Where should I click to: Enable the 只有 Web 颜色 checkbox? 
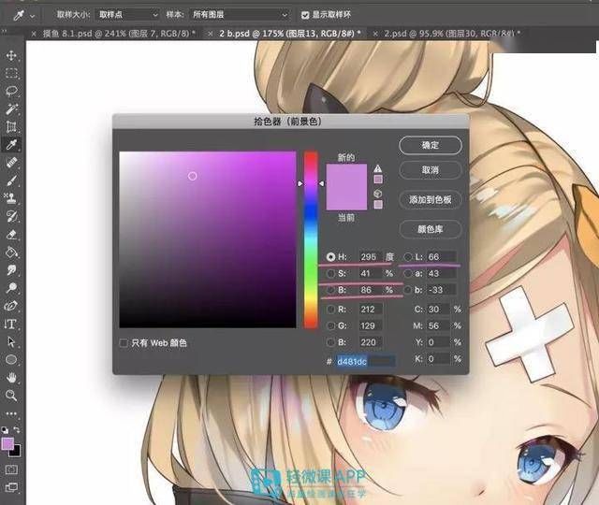point(124,343)
